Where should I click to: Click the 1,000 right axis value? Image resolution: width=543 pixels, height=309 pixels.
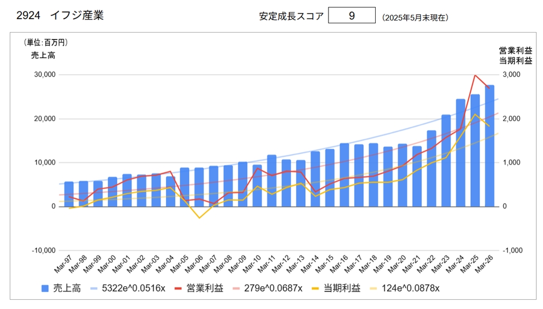(512, 162)
